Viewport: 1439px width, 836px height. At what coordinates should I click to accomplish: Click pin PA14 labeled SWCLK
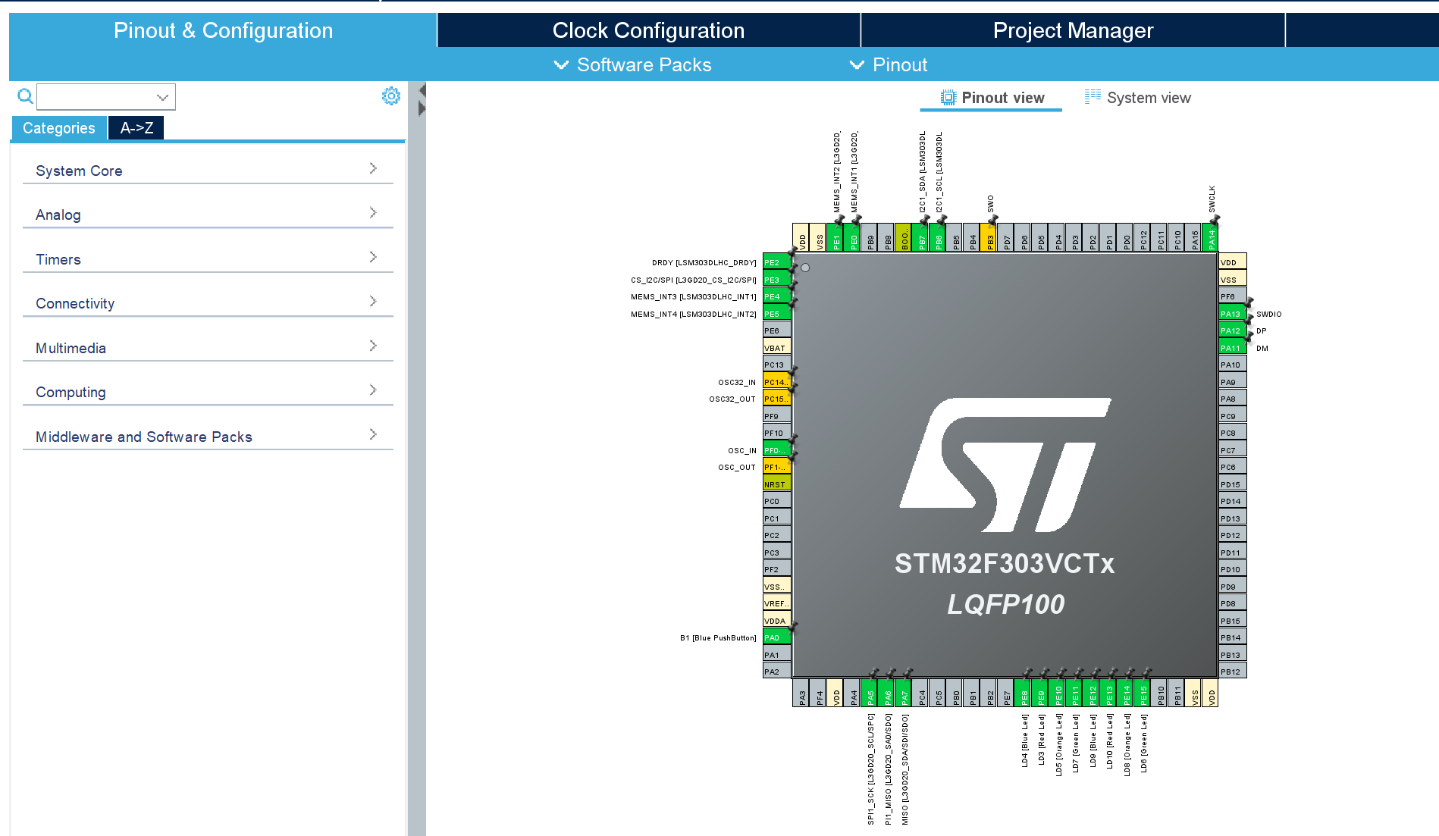[x=1211, y=237]
